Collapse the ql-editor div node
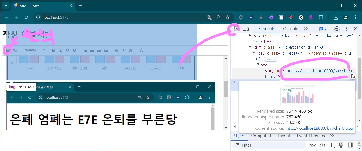Viewport: 362px width, 151px height. (x=254, y=53)
